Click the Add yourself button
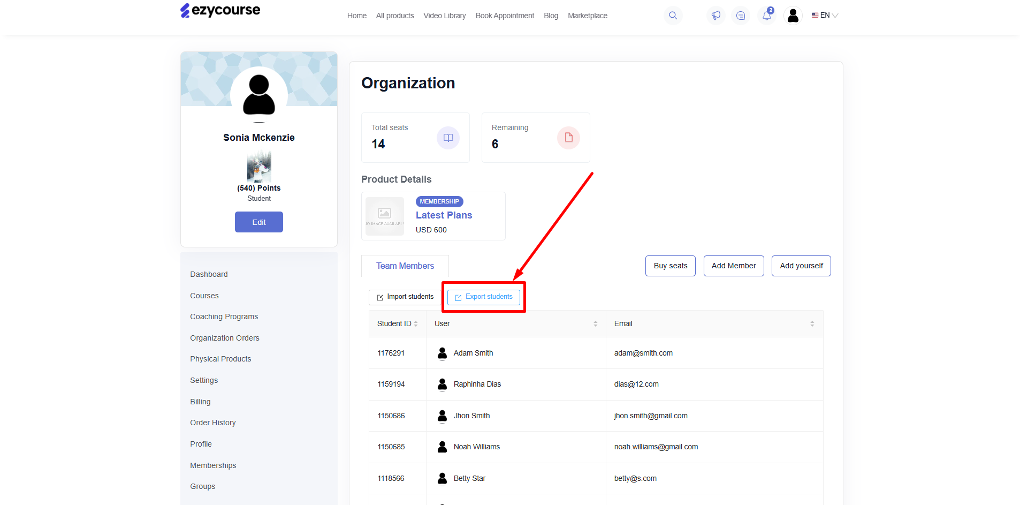This screenshot has height=505, width=1020. 801,266
